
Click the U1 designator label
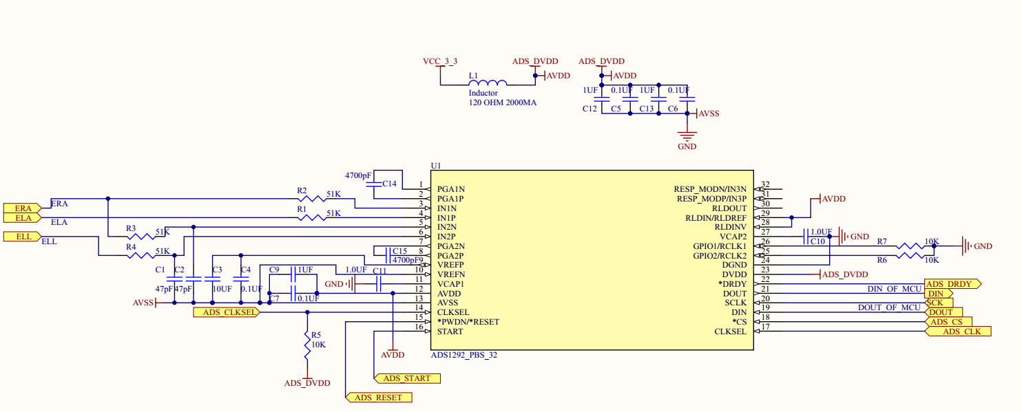point(435,166)
